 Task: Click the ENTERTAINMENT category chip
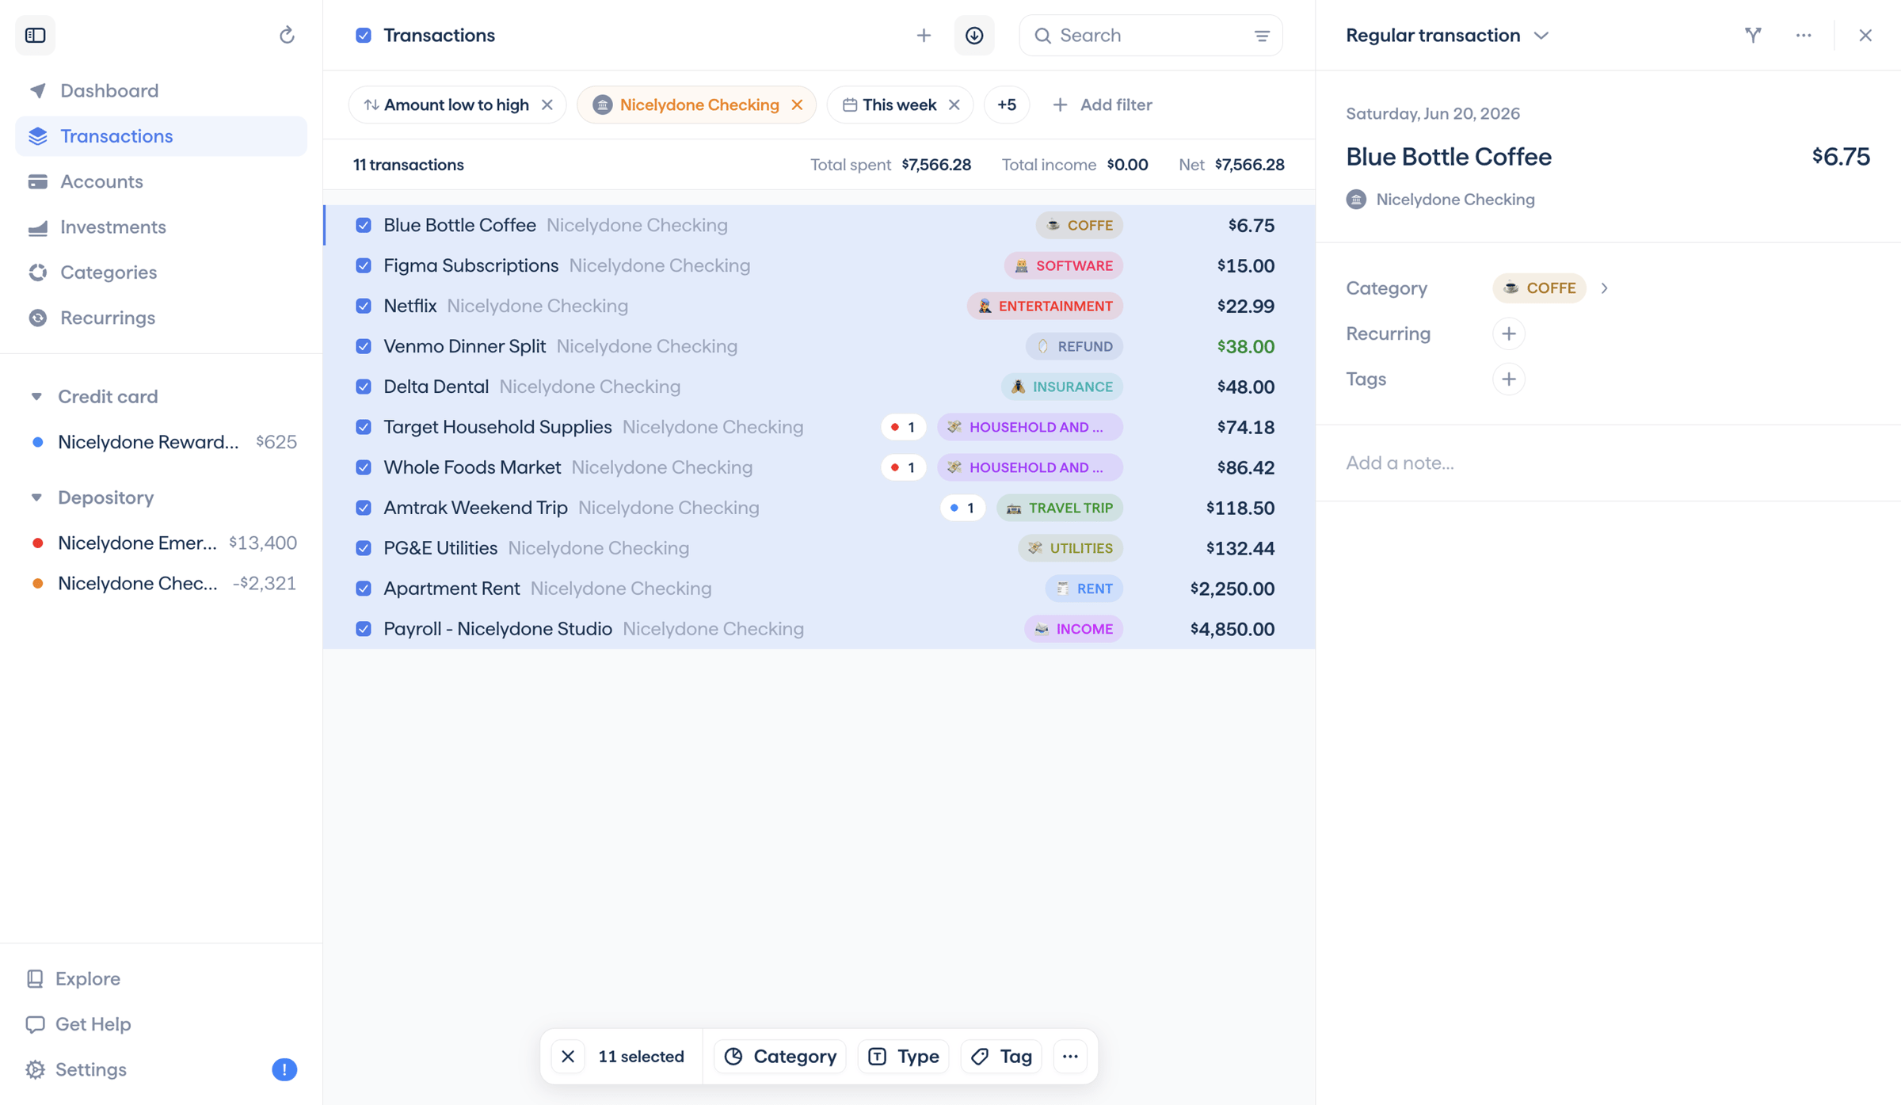point(1044,306)
